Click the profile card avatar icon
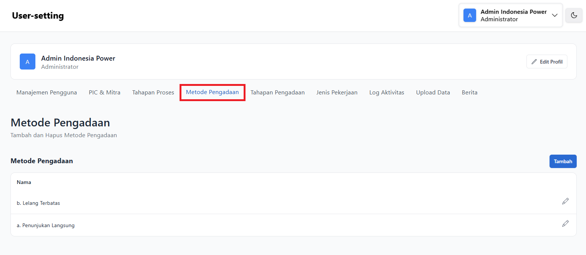Image resolution: width=586 pixels, height=255 pixels. [x=28, y=62]
